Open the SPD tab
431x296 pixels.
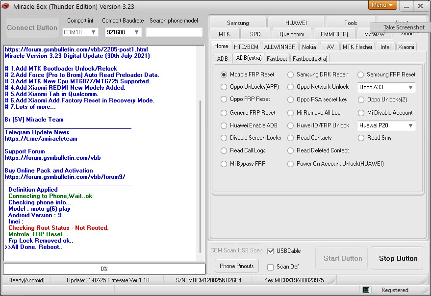[255, 34]
